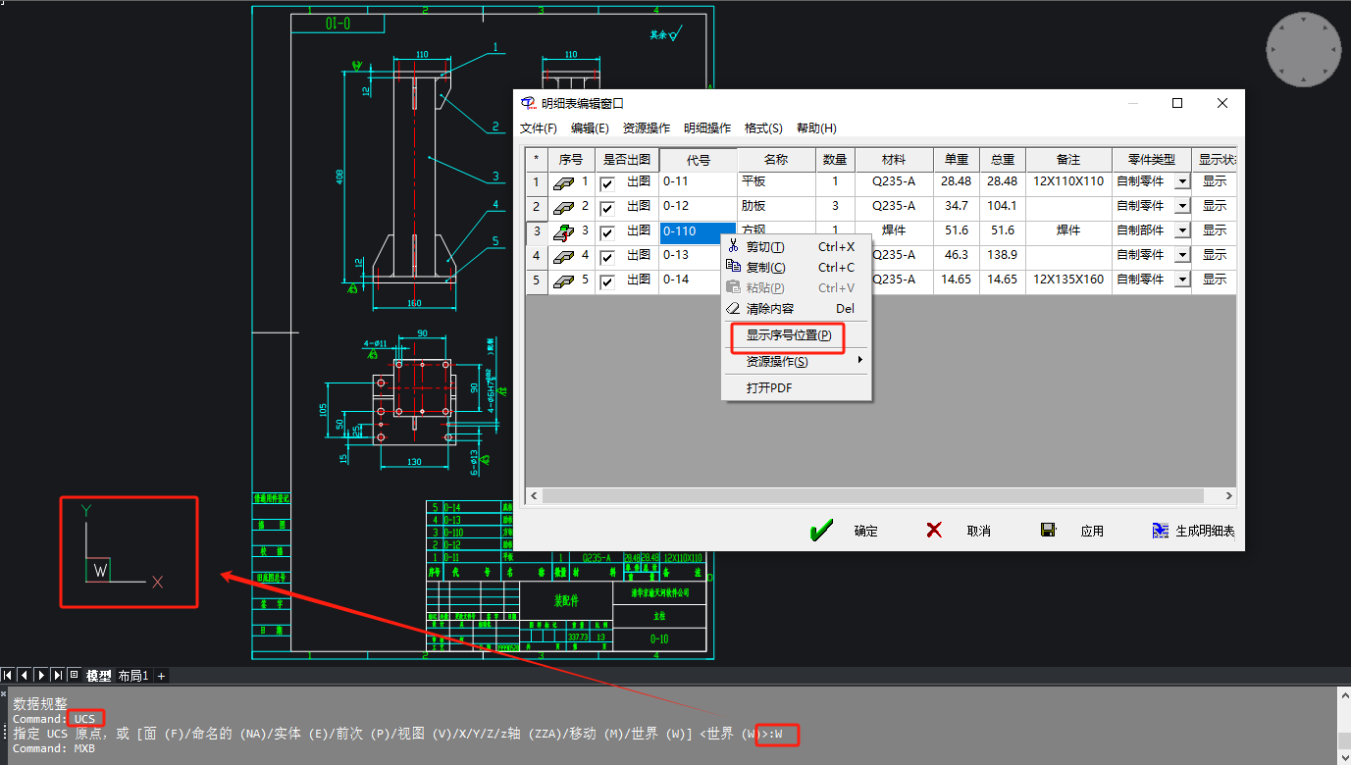Screen dimensions: 1351x765
Task: Choose 显示序号位置(P) from context menu
Action: pos(796,335)
